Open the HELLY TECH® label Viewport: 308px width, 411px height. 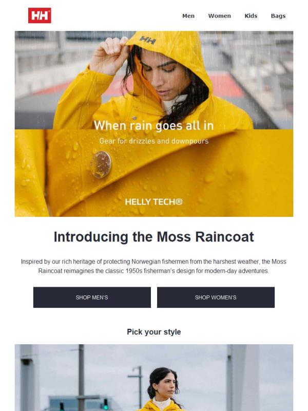tap(153, 202)
